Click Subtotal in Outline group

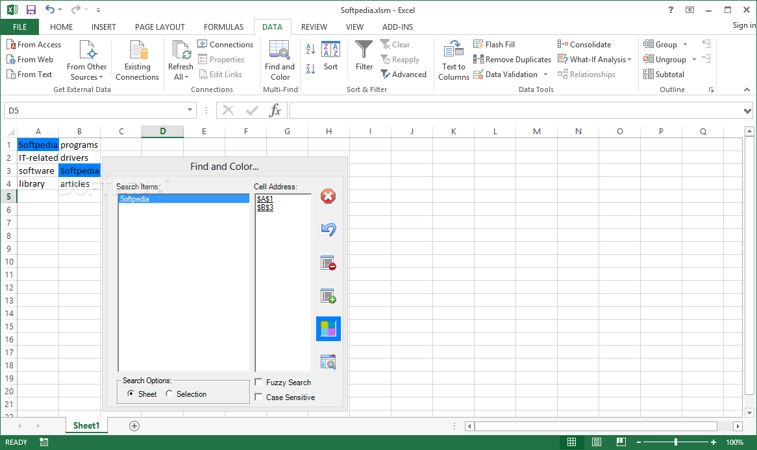(x=664, y=75)
